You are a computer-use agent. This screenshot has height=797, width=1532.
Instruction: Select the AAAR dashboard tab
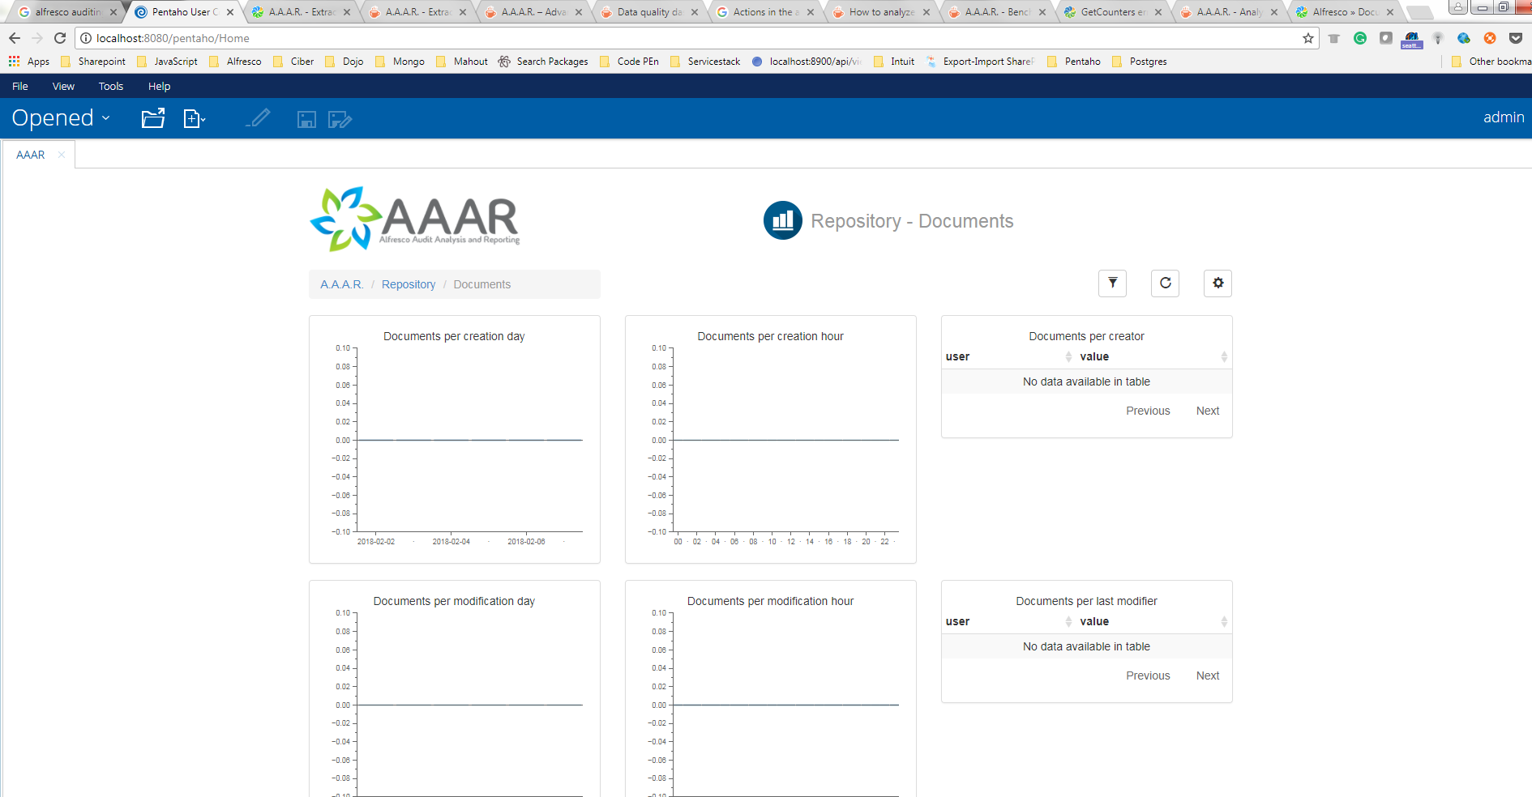pyautogui.click(x=31, y=155)
